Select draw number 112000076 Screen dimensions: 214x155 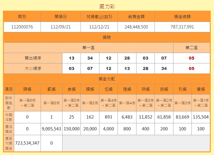pyautogui.click(x=22, y=27)
